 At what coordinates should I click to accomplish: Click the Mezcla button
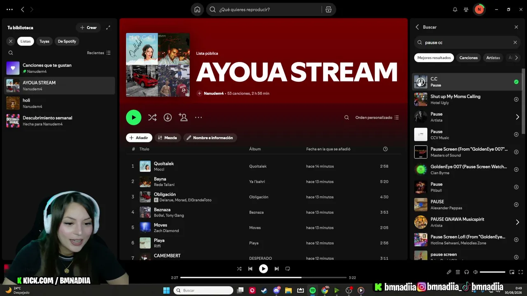coord(167,138)
